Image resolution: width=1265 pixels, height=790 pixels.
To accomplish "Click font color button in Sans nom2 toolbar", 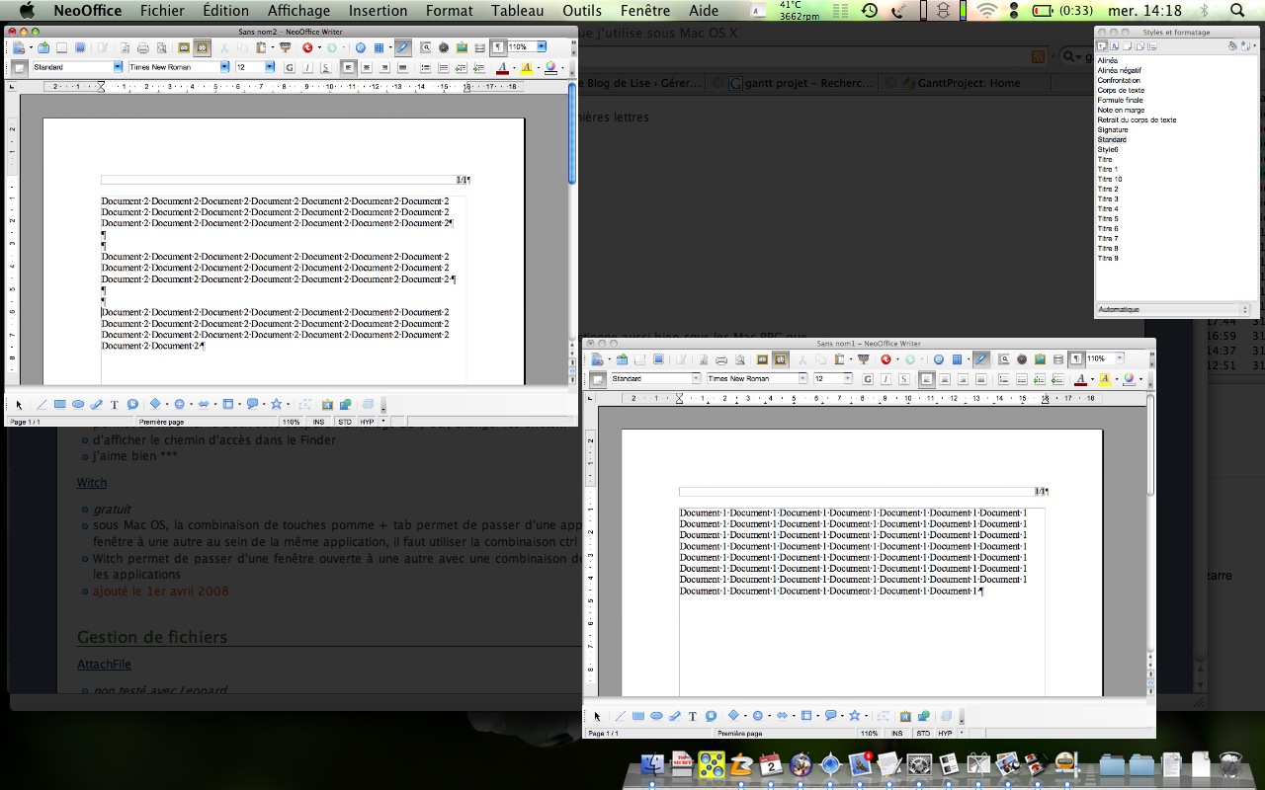I will click(x=503, y=67).
